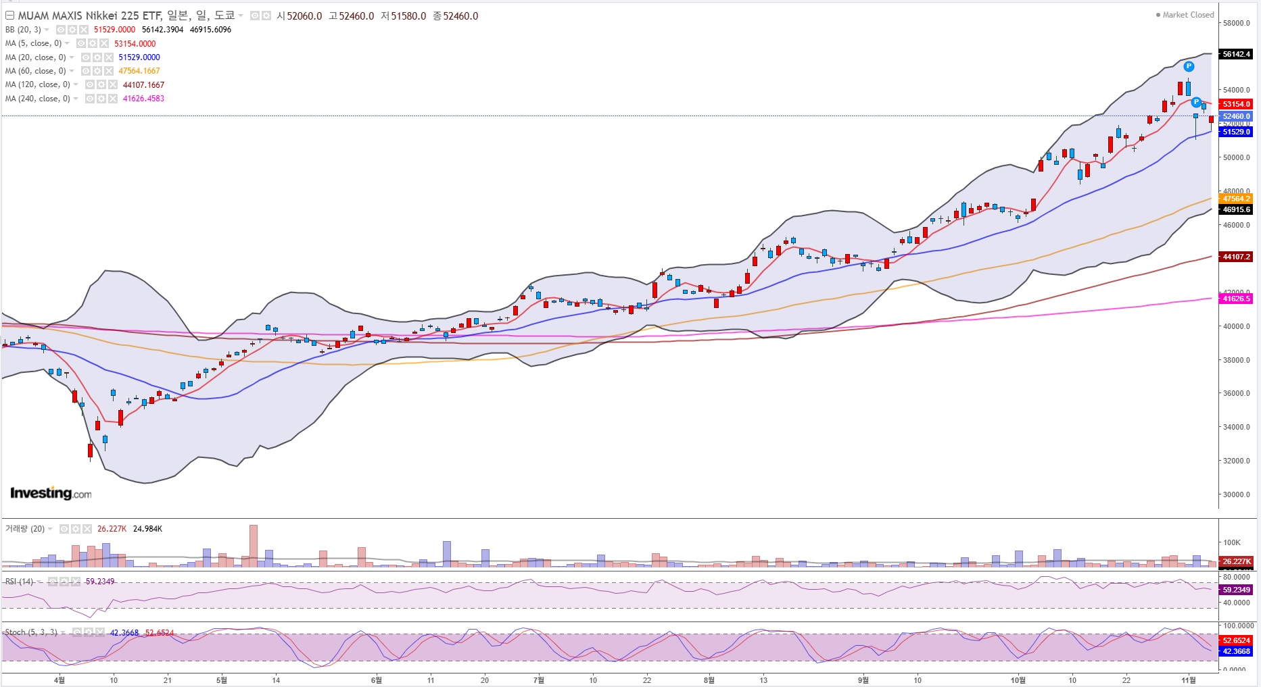Select the blue 51529.0 MA20 price label

pyautogui.click(x=1236, y=132)
